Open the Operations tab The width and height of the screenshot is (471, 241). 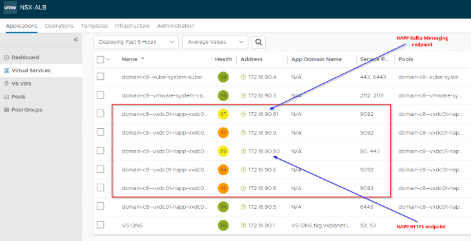click(59, 26)
